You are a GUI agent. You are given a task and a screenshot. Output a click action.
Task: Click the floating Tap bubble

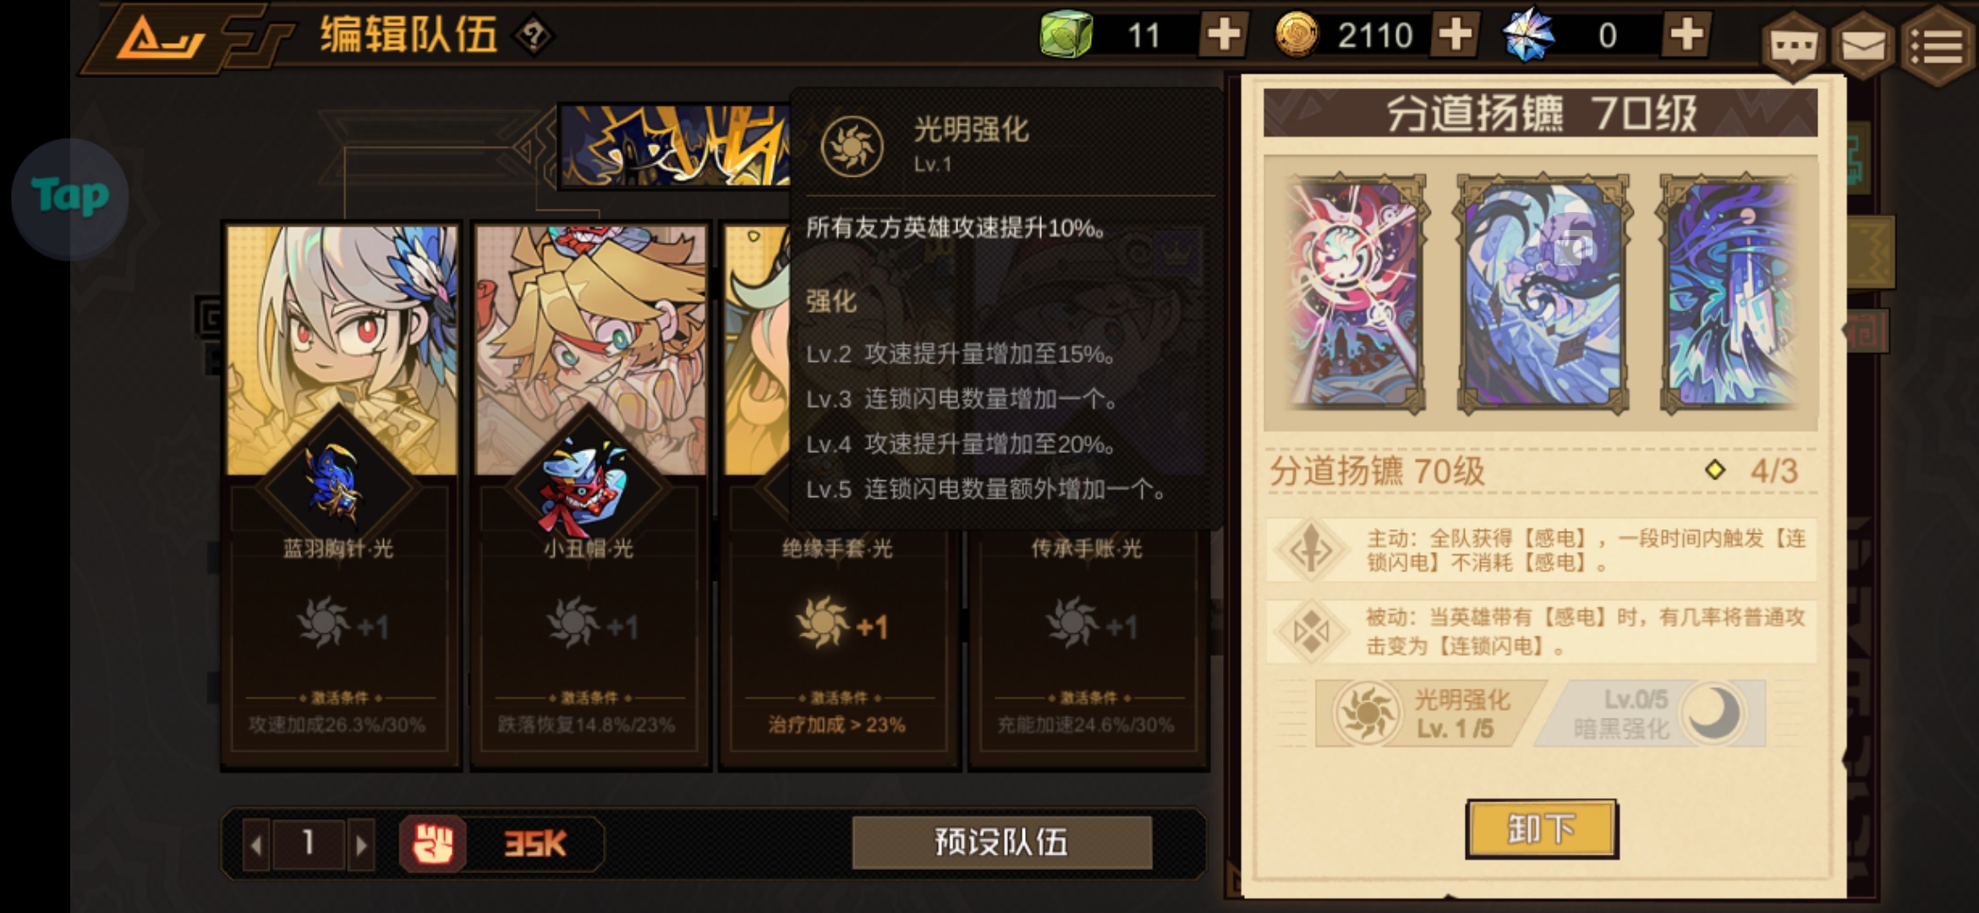71,198
